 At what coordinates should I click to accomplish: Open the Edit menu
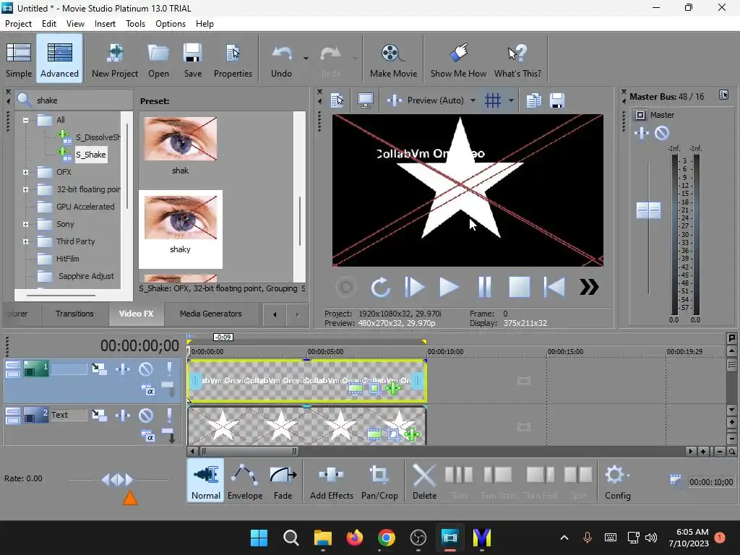coord(49,24)
